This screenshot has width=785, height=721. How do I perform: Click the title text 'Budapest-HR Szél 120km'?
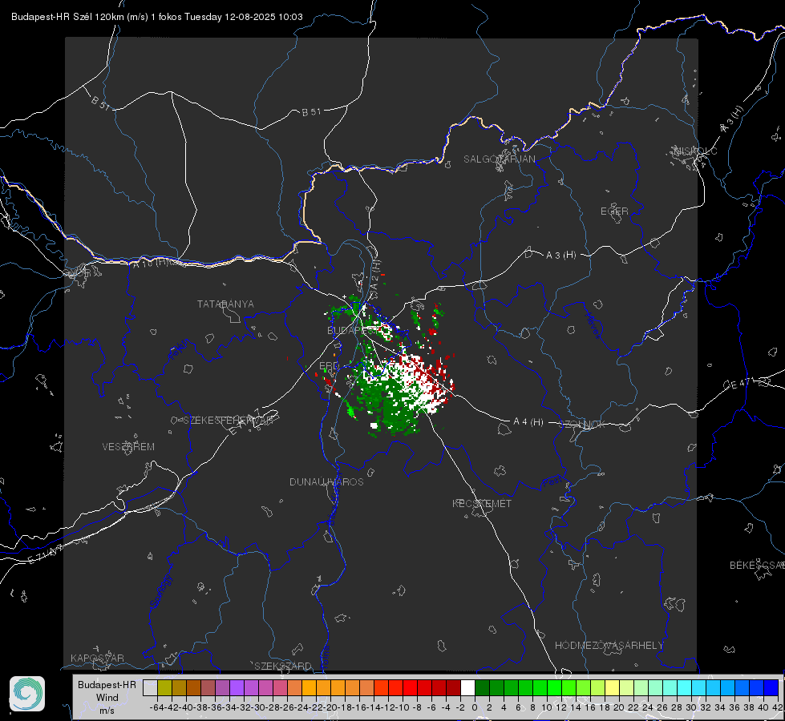67,17
